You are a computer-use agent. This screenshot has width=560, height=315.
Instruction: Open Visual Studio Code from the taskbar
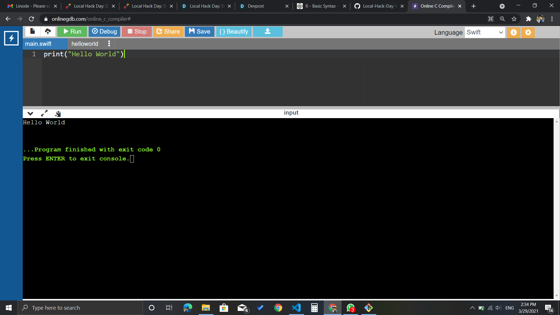[296, 308]
